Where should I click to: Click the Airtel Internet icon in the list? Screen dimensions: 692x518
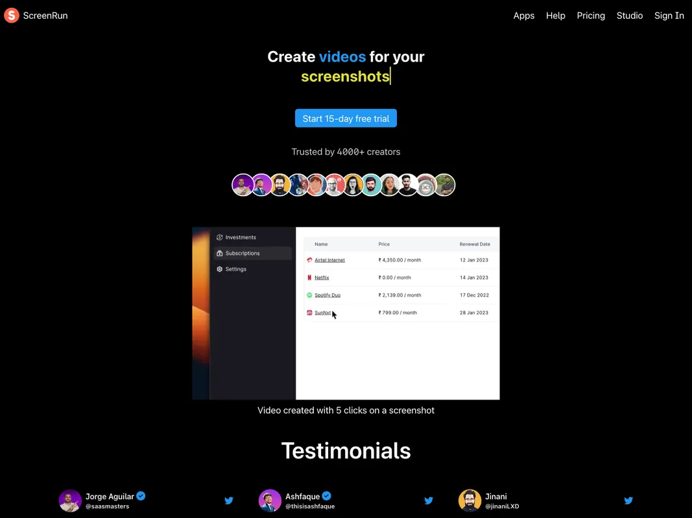310,260
